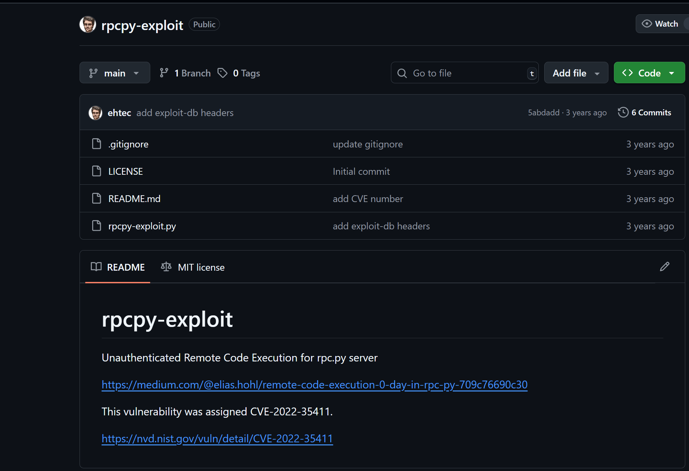Open the 0 Tags link
The height and width of the screenshot is (471, 689).
239,73
